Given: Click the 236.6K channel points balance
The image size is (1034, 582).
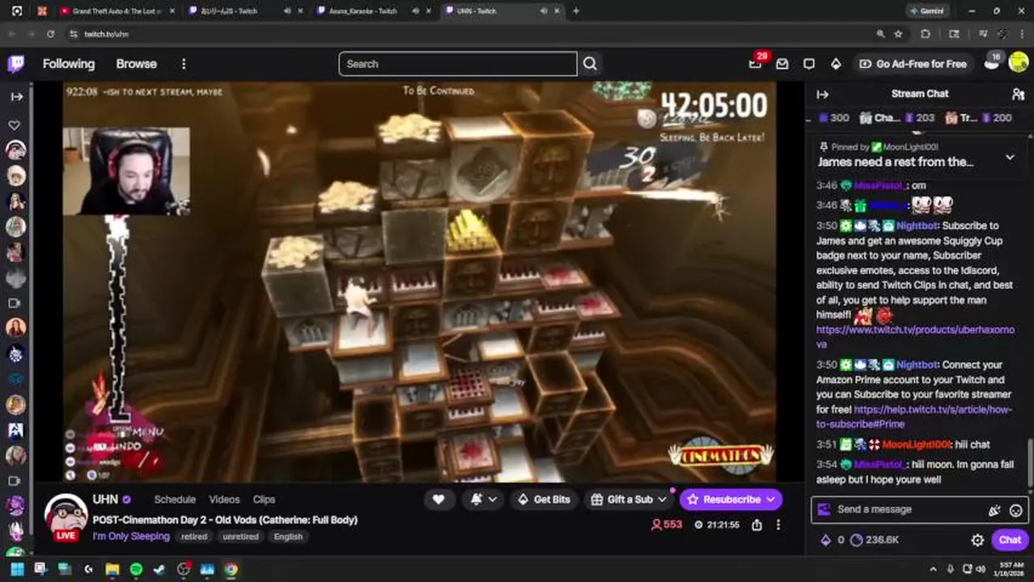Looking at the screenshot, I should coord(875,540).
